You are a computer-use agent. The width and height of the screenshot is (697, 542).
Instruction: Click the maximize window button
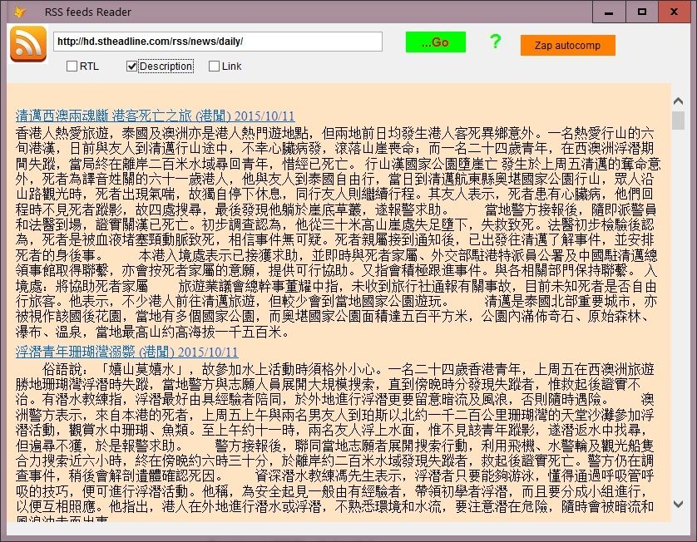[x=641, y=12]
